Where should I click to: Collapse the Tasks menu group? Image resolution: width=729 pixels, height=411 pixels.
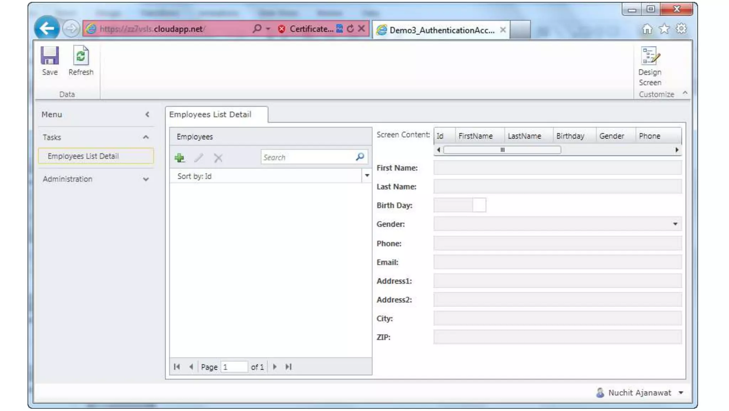click(146, 137)
